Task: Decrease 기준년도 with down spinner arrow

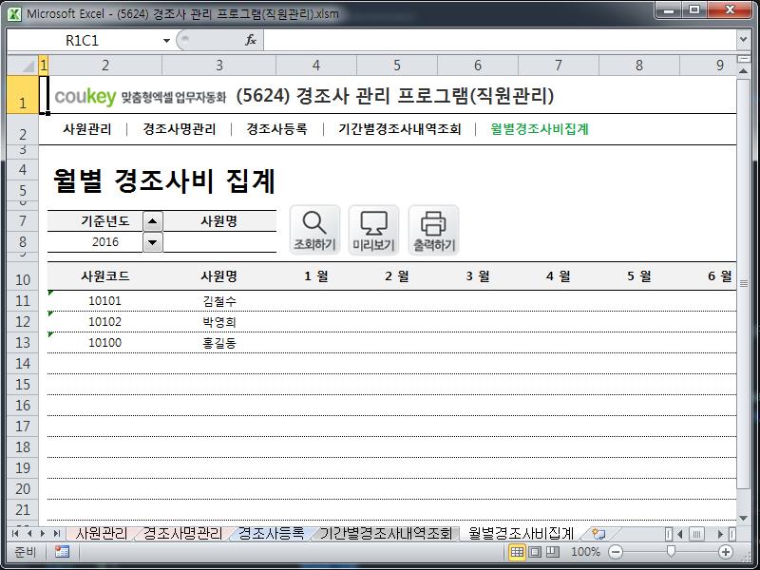Action: click(153, 242)
